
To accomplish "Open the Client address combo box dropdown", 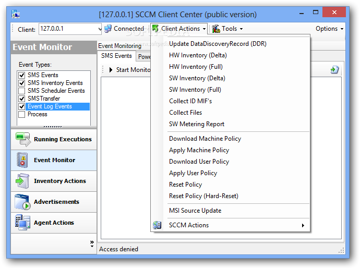I will (x=100, y=29).
